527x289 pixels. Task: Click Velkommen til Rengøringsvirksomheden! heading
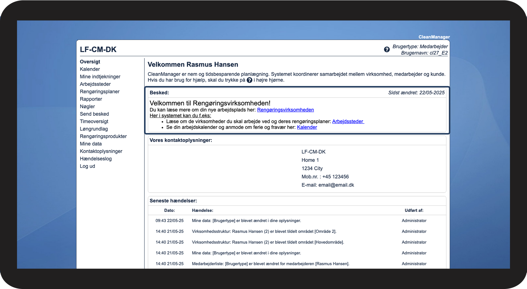pos(210,103)
